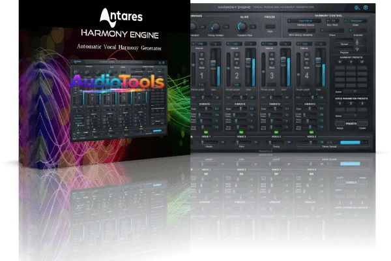Click the Presets Assign button

340,123
